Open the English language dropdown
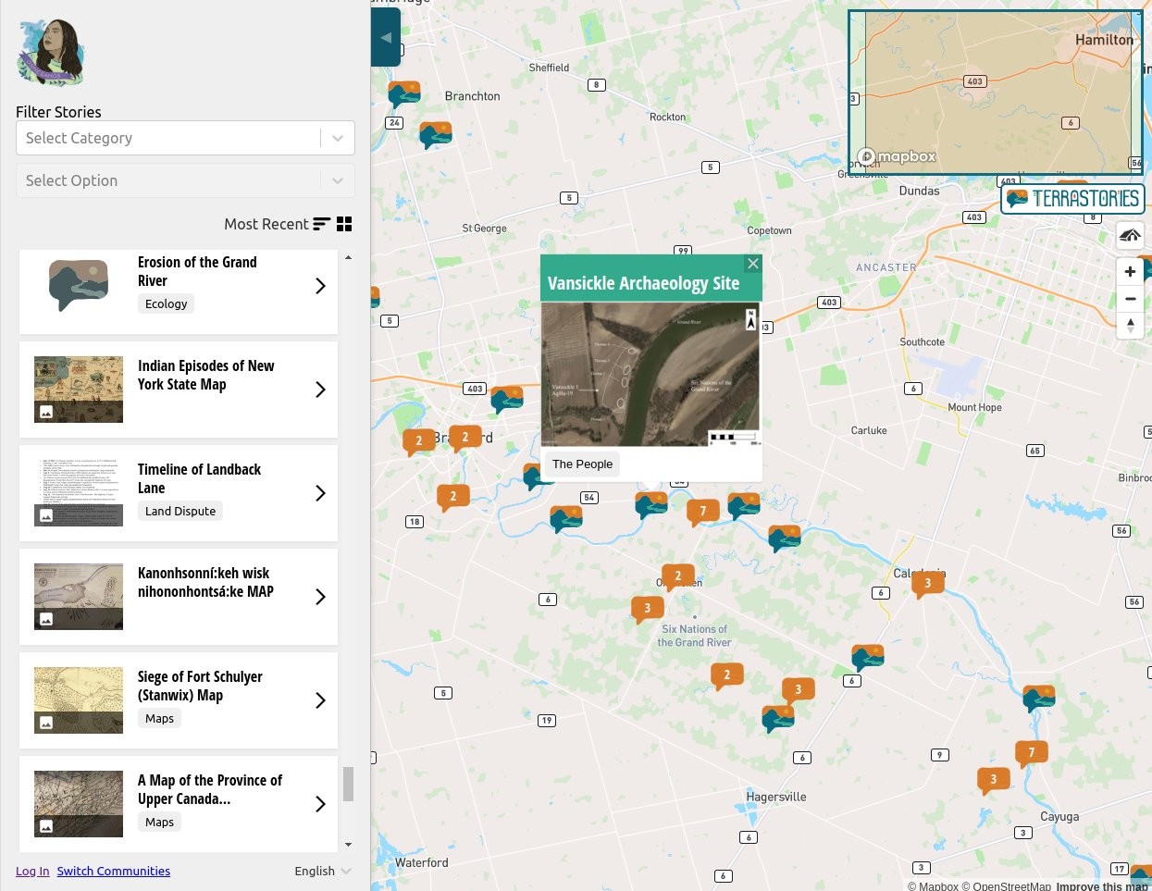The height and width of the screenshot is (891, 1152). pyautogui.click(x=323, y=871)
